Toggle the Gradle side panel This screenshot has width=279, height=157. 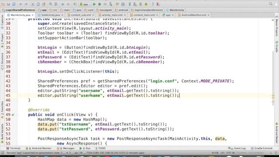click(277, 47)
